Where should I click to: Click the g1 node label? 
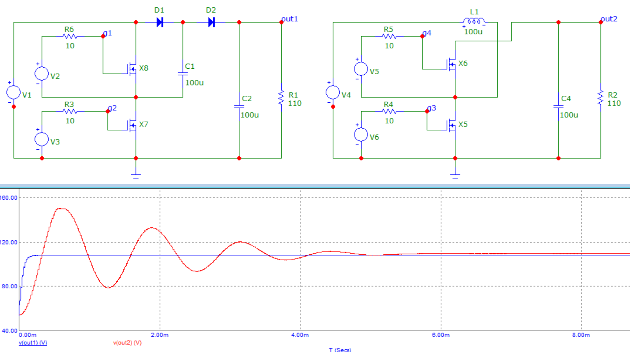[x=108, y=33]
